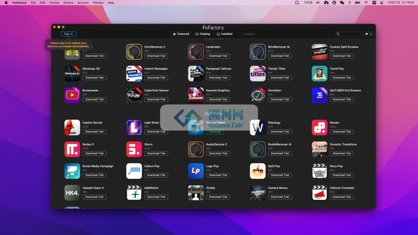This screenshot has width=418, height=235.
Task: Click the Sign In button
Action: pyautogui.click(x=69, y=34)
